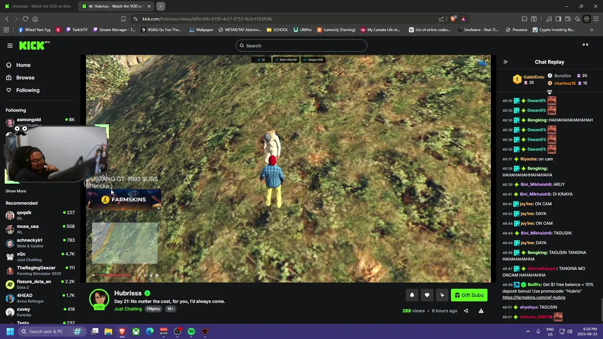Open TwitchTV bookmark

click(77, 30)
